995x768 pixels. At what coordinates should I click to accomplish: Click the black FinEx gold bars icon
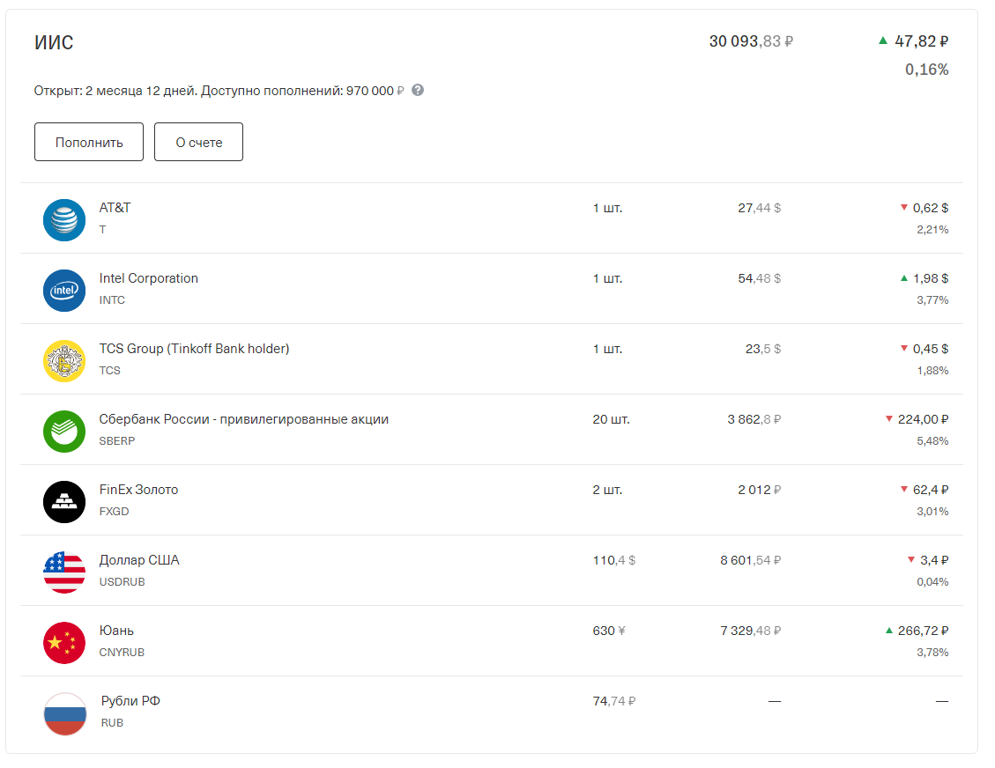point(64,501)
